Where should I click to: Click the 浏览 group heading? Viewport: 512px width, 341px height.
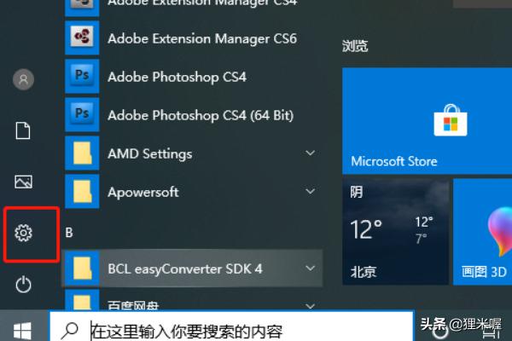coord(355,46)
